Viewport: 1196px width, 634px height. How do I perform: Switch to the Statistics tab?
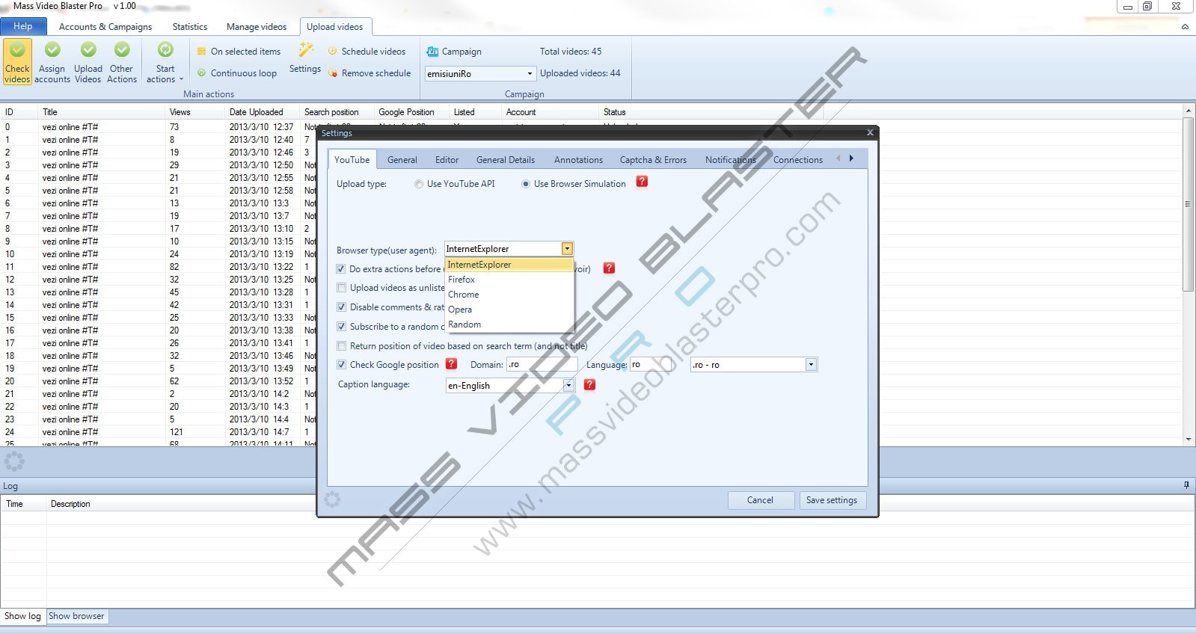tap(190, 27)
